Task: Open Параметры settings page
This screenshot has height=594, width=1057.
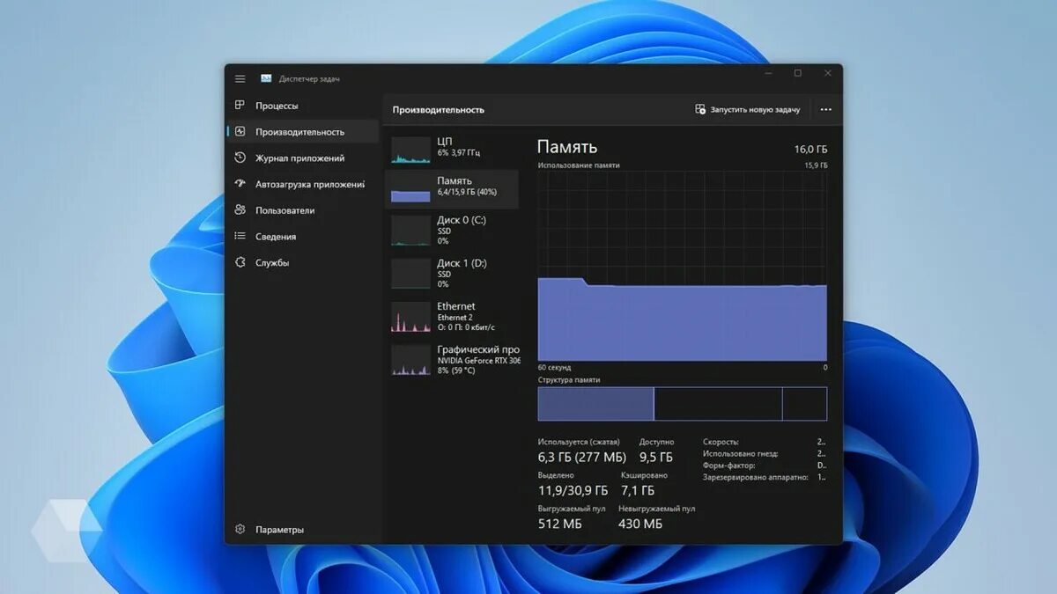Action: tap(302, 530)
